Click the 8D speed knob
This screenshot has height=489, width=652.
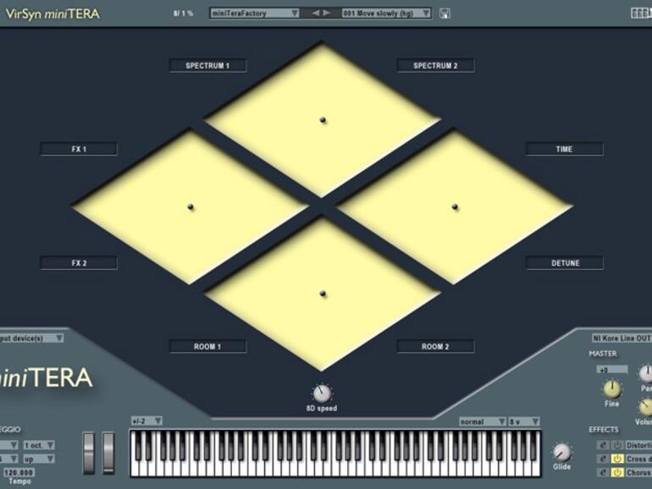322,393
